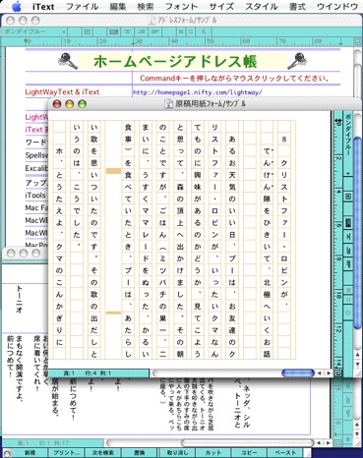This screenshot has height=458, width=363.
Task: Open the ウインドウ menu
Action: pos(337,6)
